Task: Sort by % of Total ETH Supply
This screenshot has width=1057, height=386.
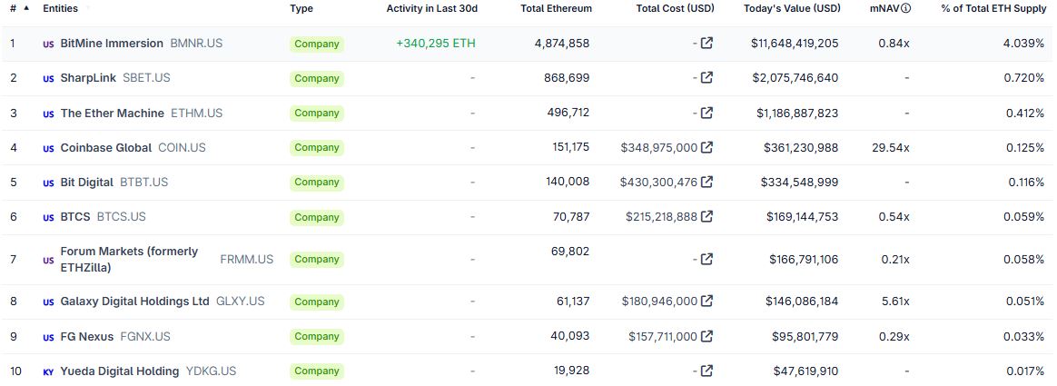Action: (x=993, y=8)
